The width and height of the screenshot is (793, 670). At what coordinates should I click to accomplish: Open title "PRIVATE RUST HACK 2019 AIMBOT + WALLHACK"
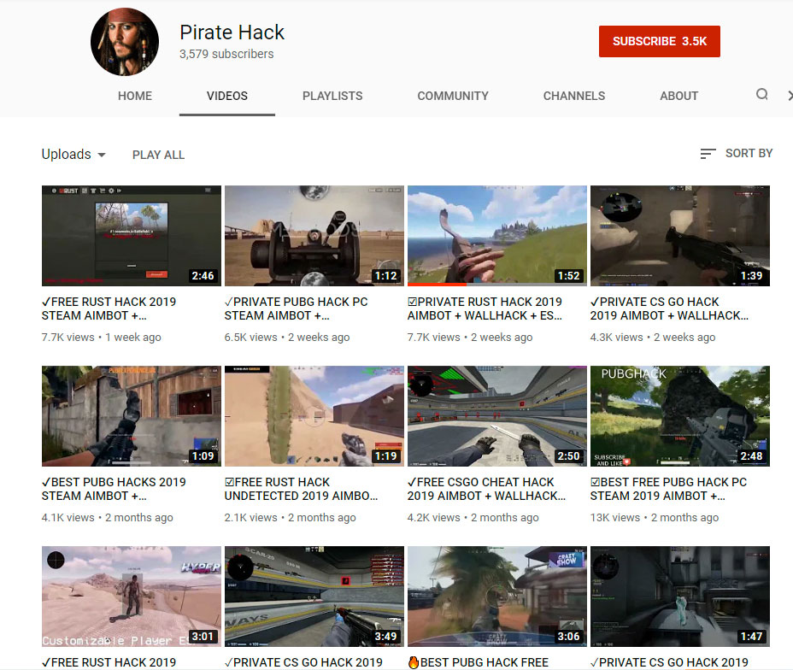(485, 309)
